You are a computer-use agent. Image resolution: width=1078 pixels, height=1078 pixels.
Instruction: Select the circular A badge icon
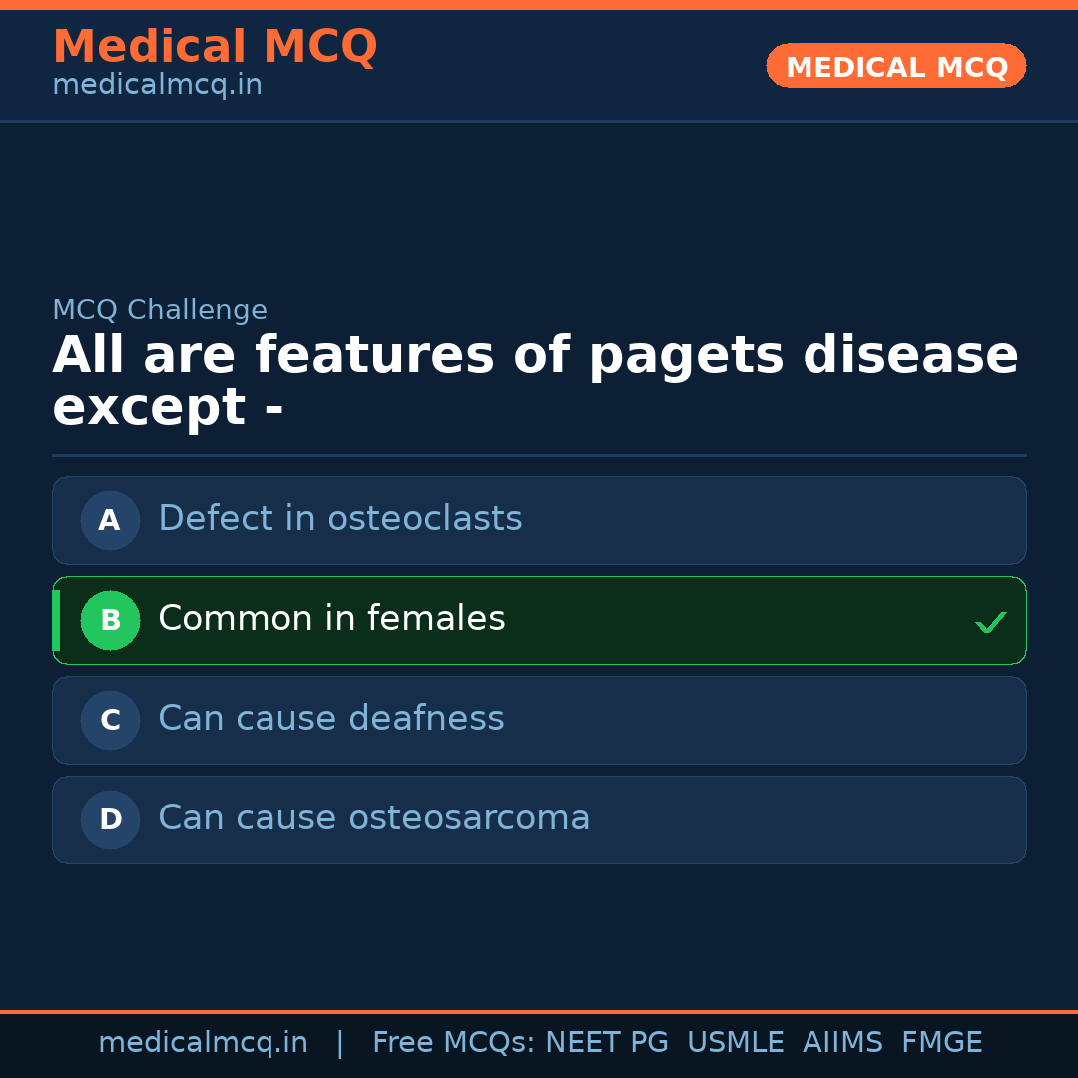(110, 520)
